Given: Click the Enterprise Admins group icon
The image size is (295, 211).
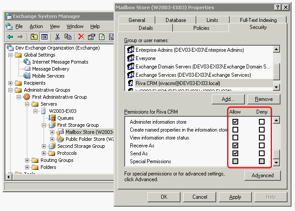Looking at the screenshot, I should pos(131,50).
